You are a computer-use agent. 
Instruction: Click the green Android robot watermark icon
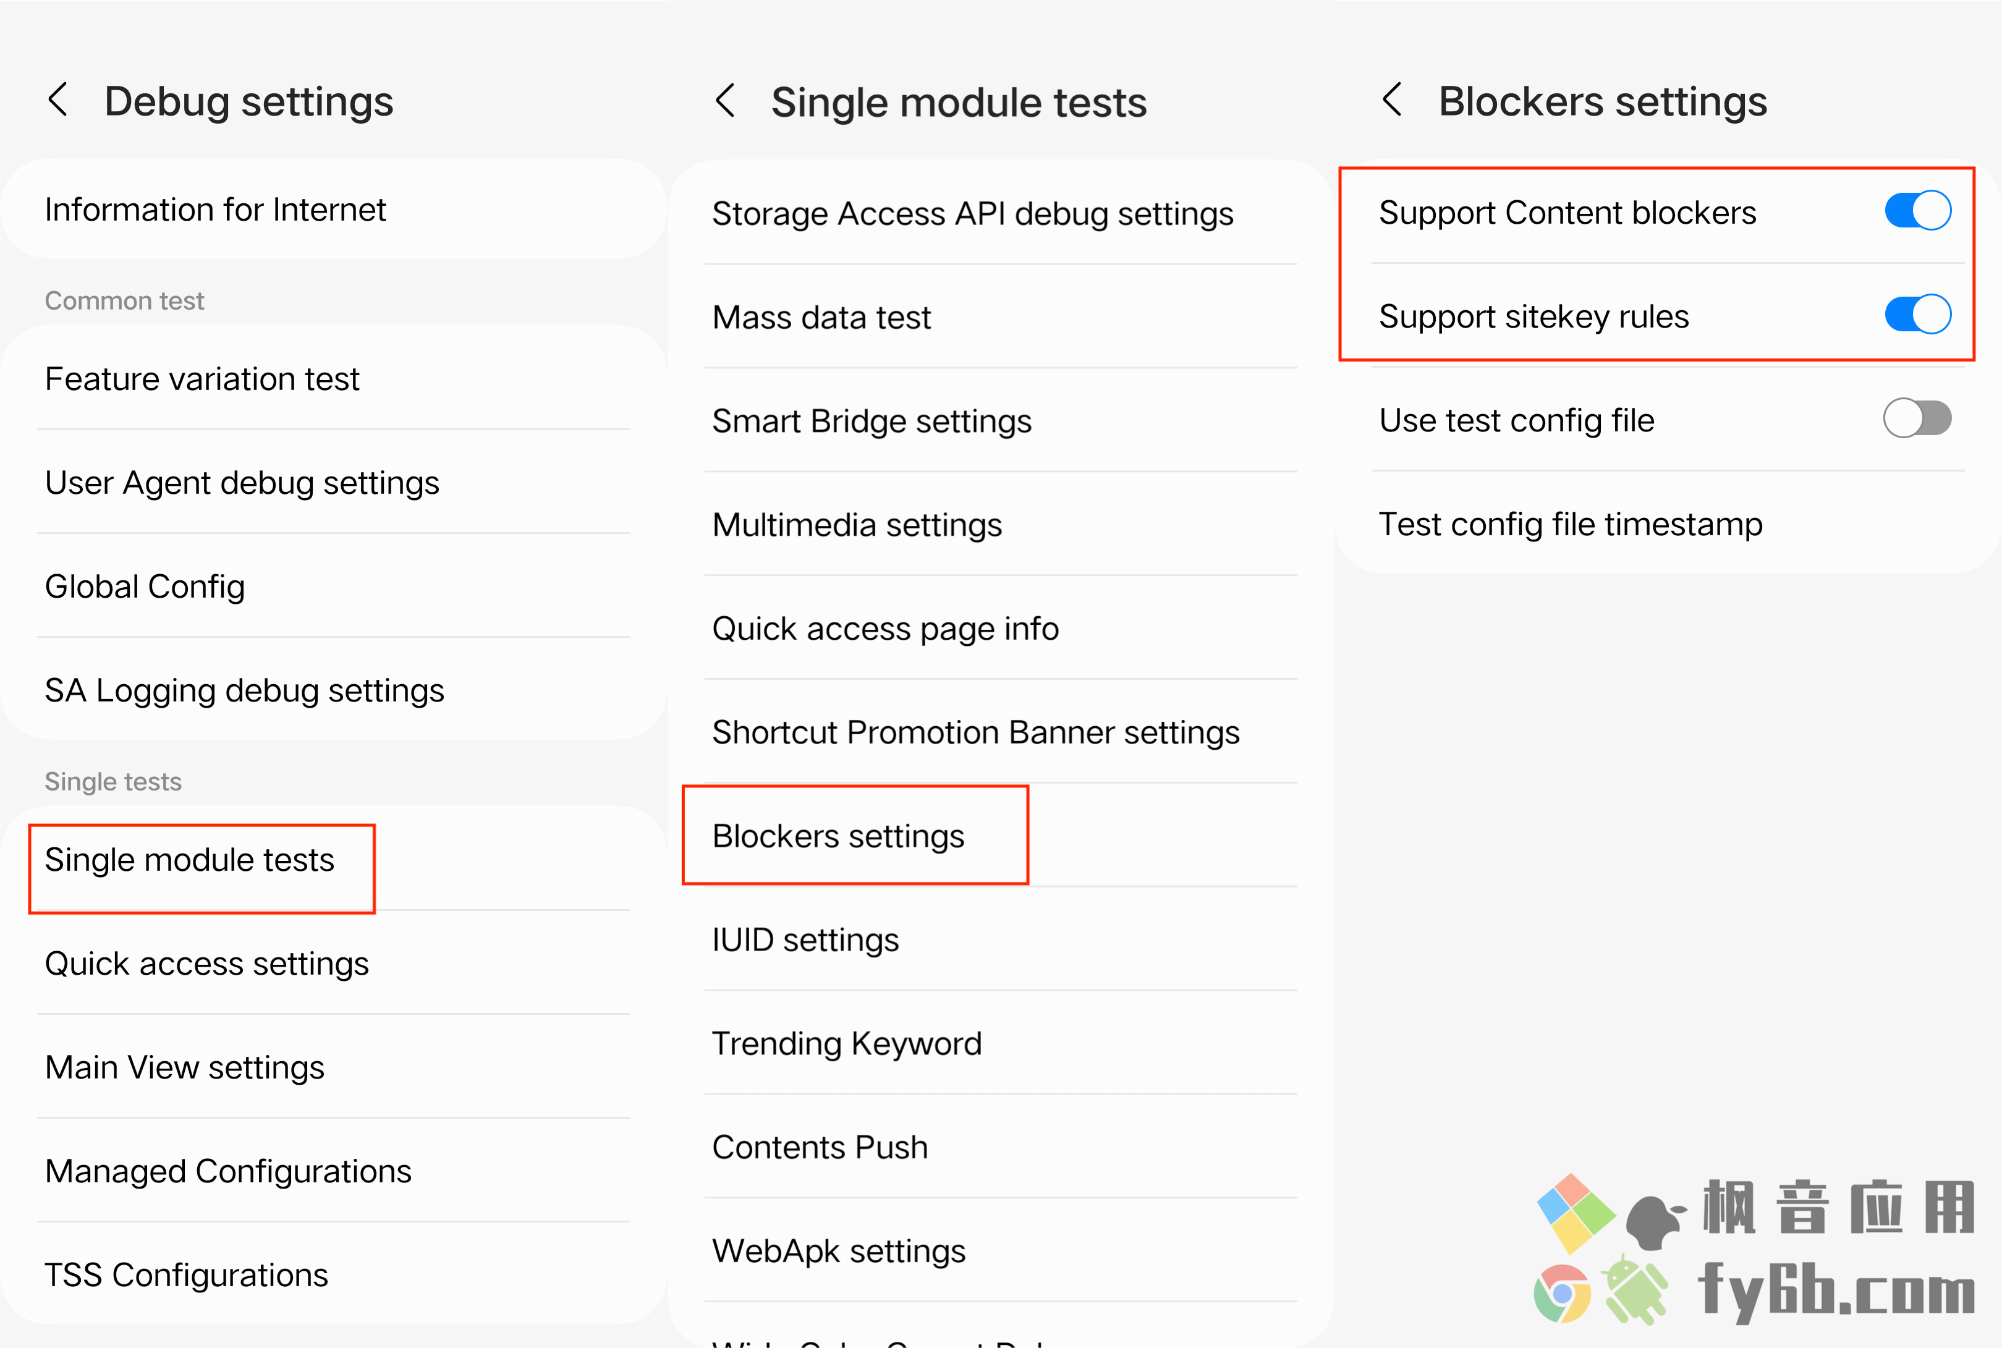coord(1634,1289)
